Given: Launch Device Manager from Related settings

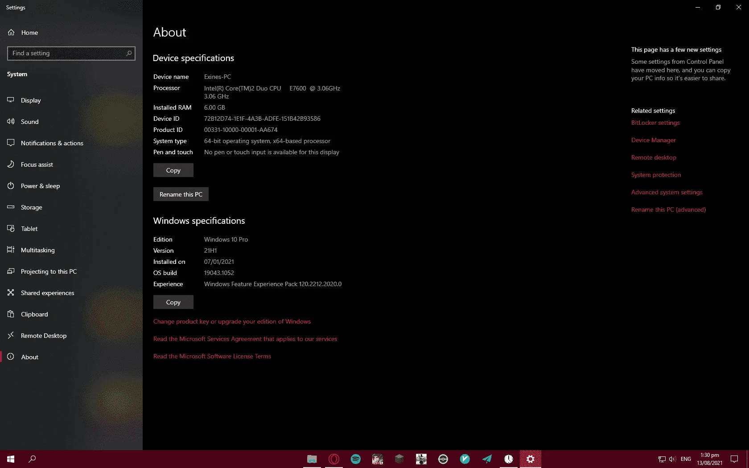Looking at the screenshot, I should pyautogui.click(x=654, y=140).
